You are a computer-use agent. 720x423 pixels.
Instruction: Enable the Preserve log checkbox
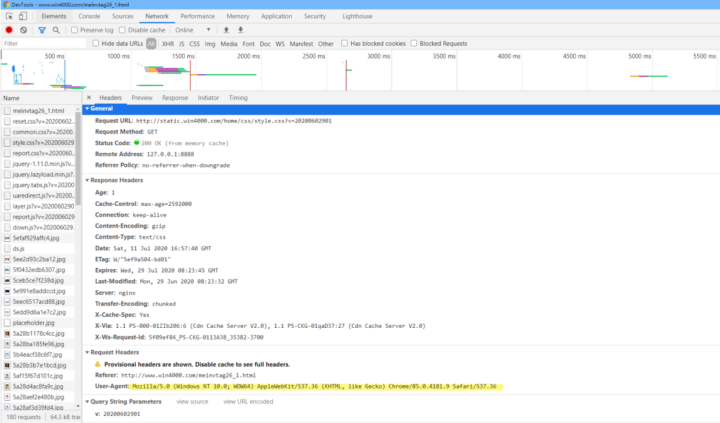pos(74,30)
